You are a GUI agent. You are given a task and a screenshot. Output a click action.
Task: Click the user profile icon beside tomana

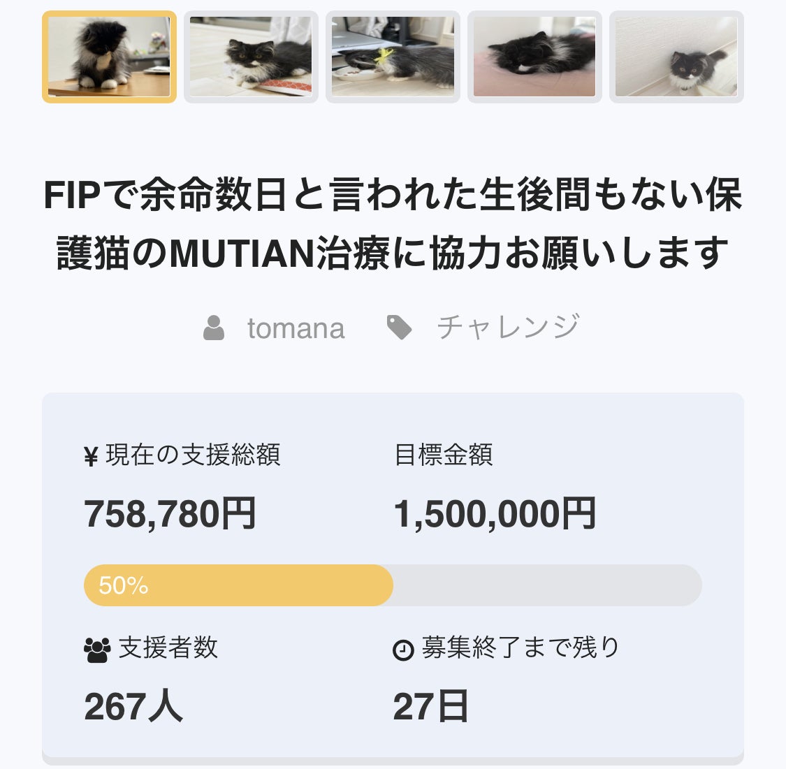click(x=214, y=328)
